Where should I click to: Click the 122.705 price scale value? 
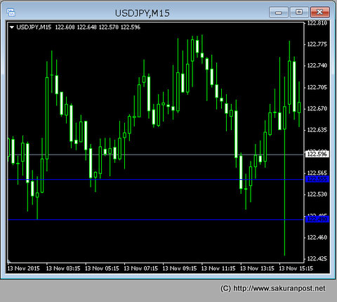[x=317, y=87]
